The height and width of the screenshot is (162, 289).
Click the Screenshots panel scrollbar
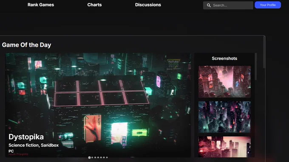tap(256, 66)
